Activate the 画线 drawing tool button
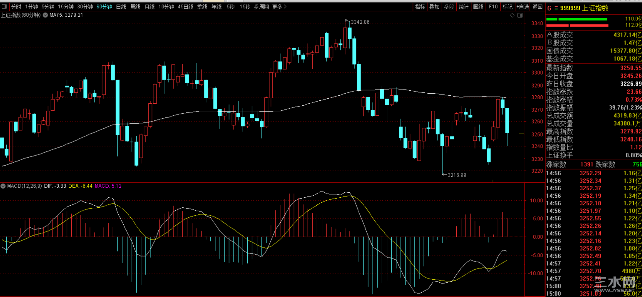 [x=478, y=7]
